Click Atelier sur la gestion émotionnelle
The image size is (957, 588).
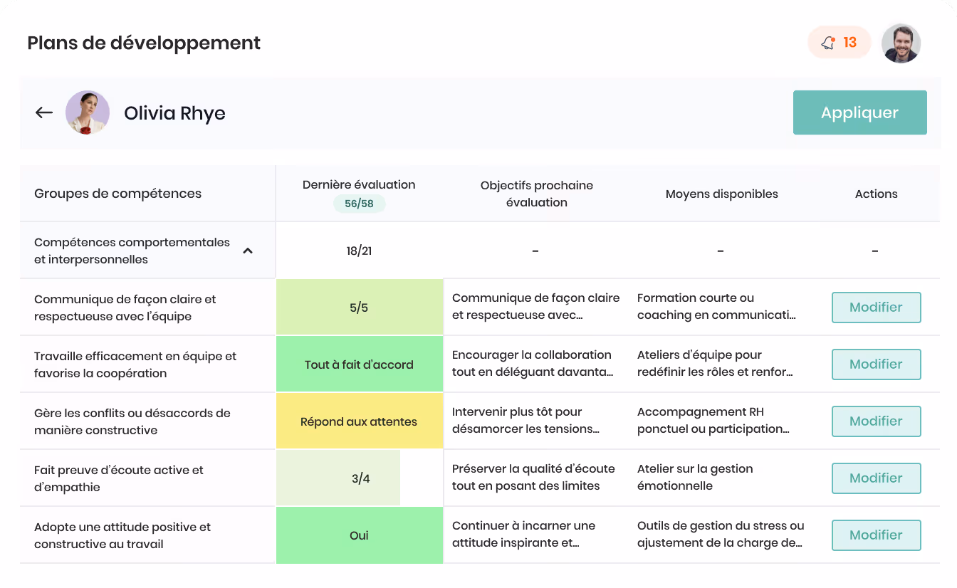pyautogui.click(x=695, y=477)
